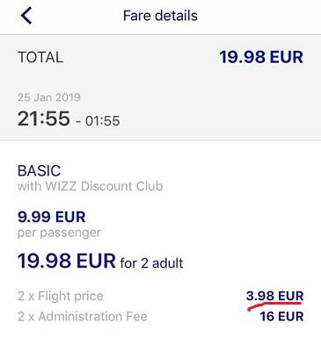Click the 2 x Administration Fee row
321x337 pixels.
coord(160,317)
